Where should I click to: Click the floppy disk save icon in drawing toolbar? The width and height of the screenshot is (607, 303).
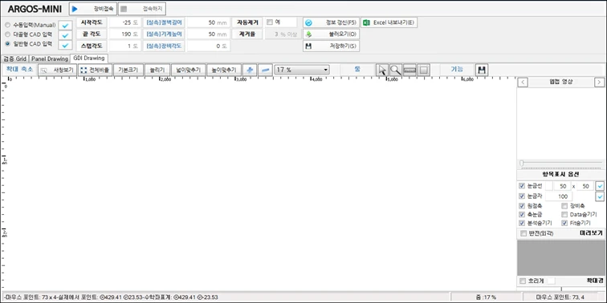[x=482, y=70]
